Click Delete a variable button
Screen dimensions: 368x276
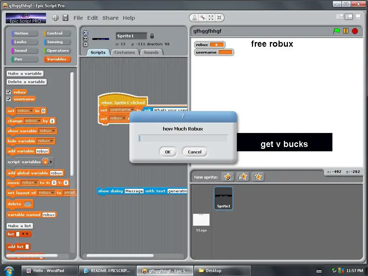(27, 82)
